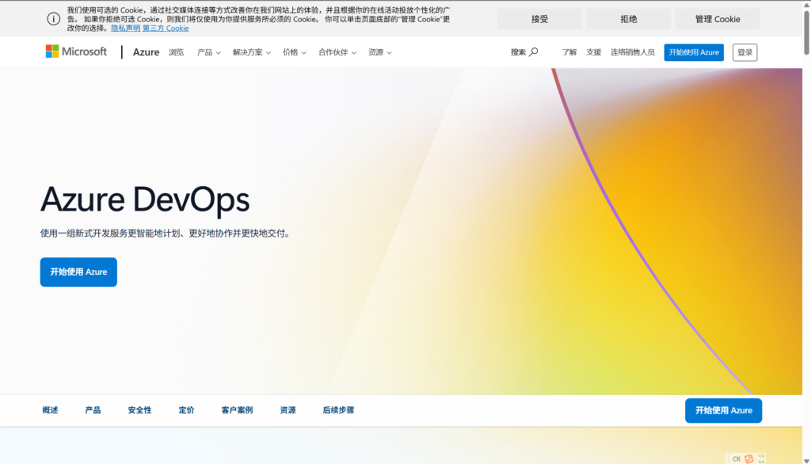Click 连络销售人员 link
The width and height of the screenshot is (811, 464).
(632, 52)
